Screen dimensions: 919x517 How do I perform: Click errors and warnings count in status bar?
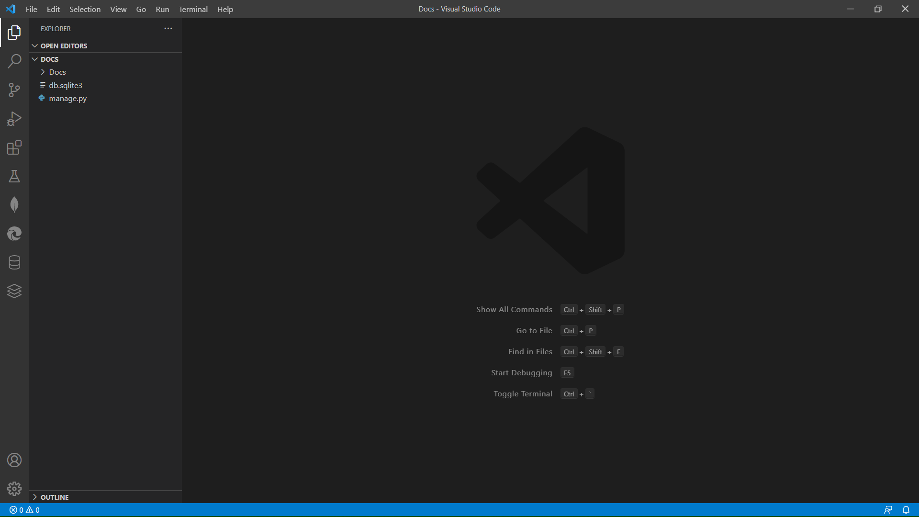point(24,510)
